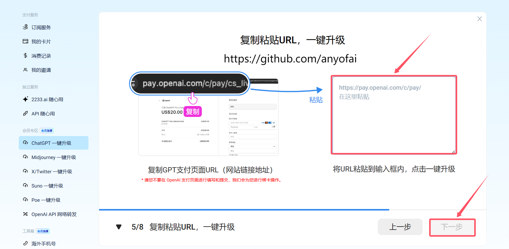Close the tutorial dialog with X
The width and height of the screenshot is (509, 249).
pyautogui.click(x=479, y=19)
